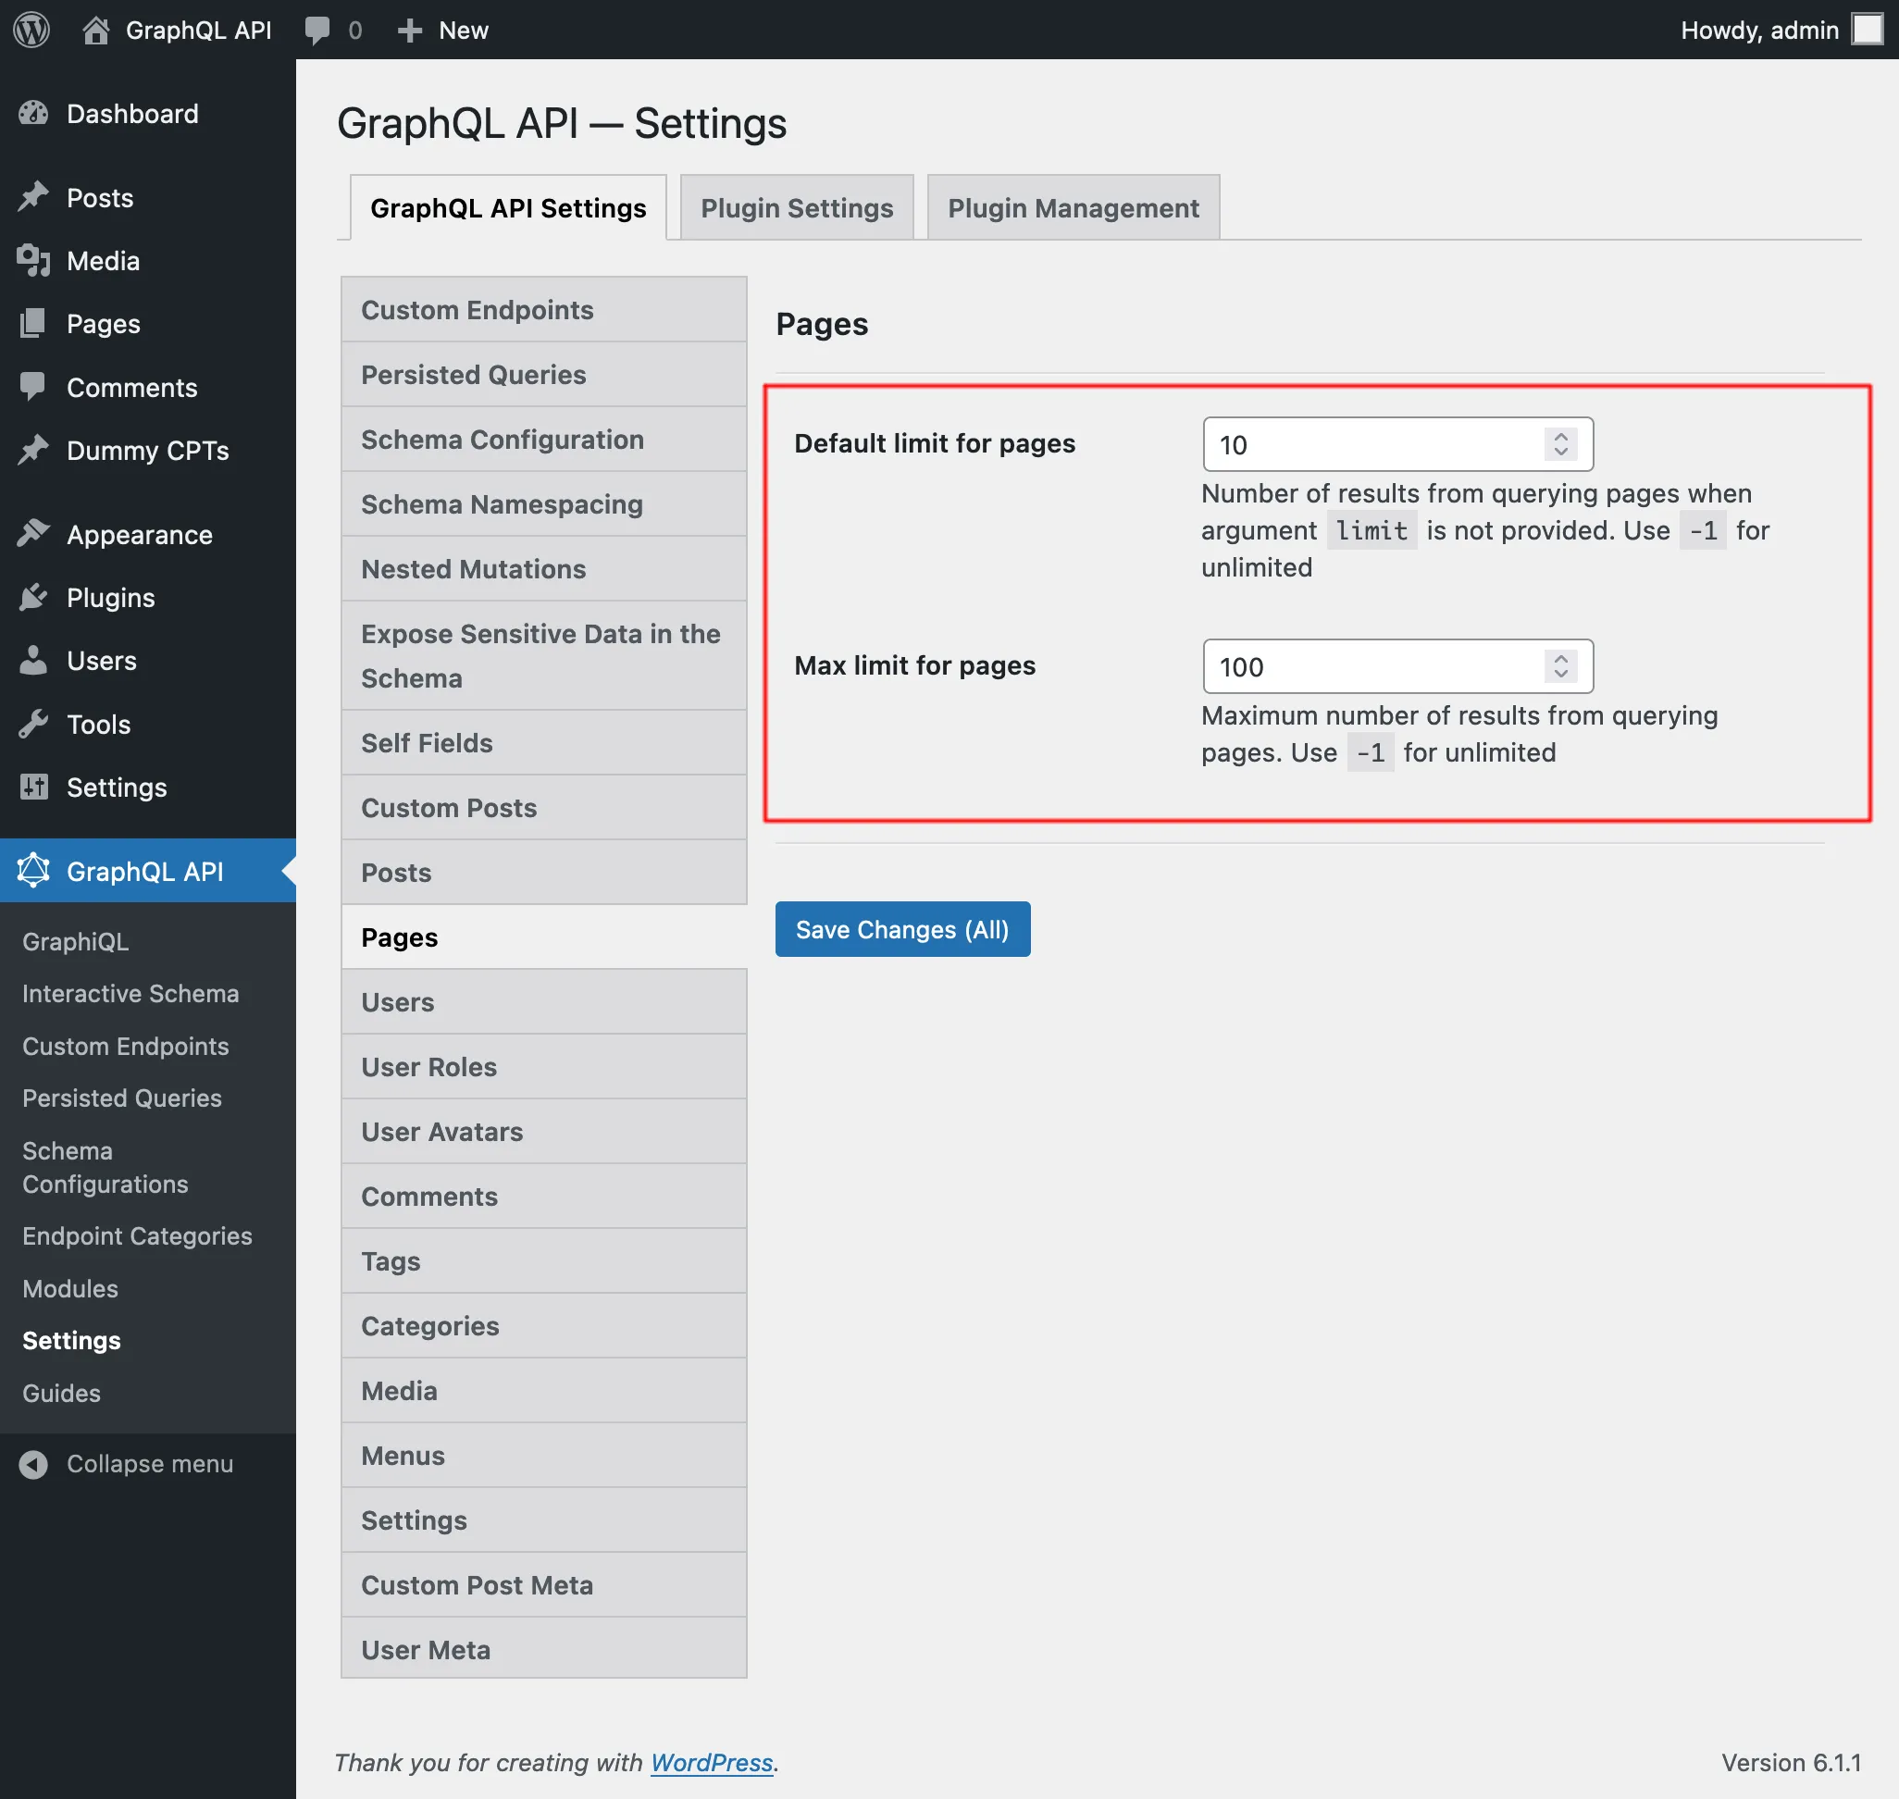1899x1799 pixels.
Task: Open the Persisted Queries settings section
Action: point(544,375)
